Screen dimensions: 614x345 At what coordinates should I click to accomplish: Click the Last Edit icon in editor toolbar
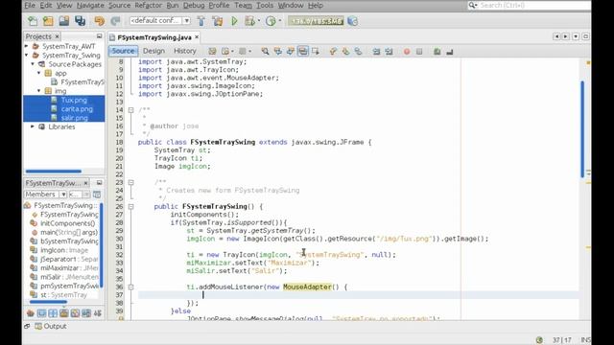(x=212, y=51)
